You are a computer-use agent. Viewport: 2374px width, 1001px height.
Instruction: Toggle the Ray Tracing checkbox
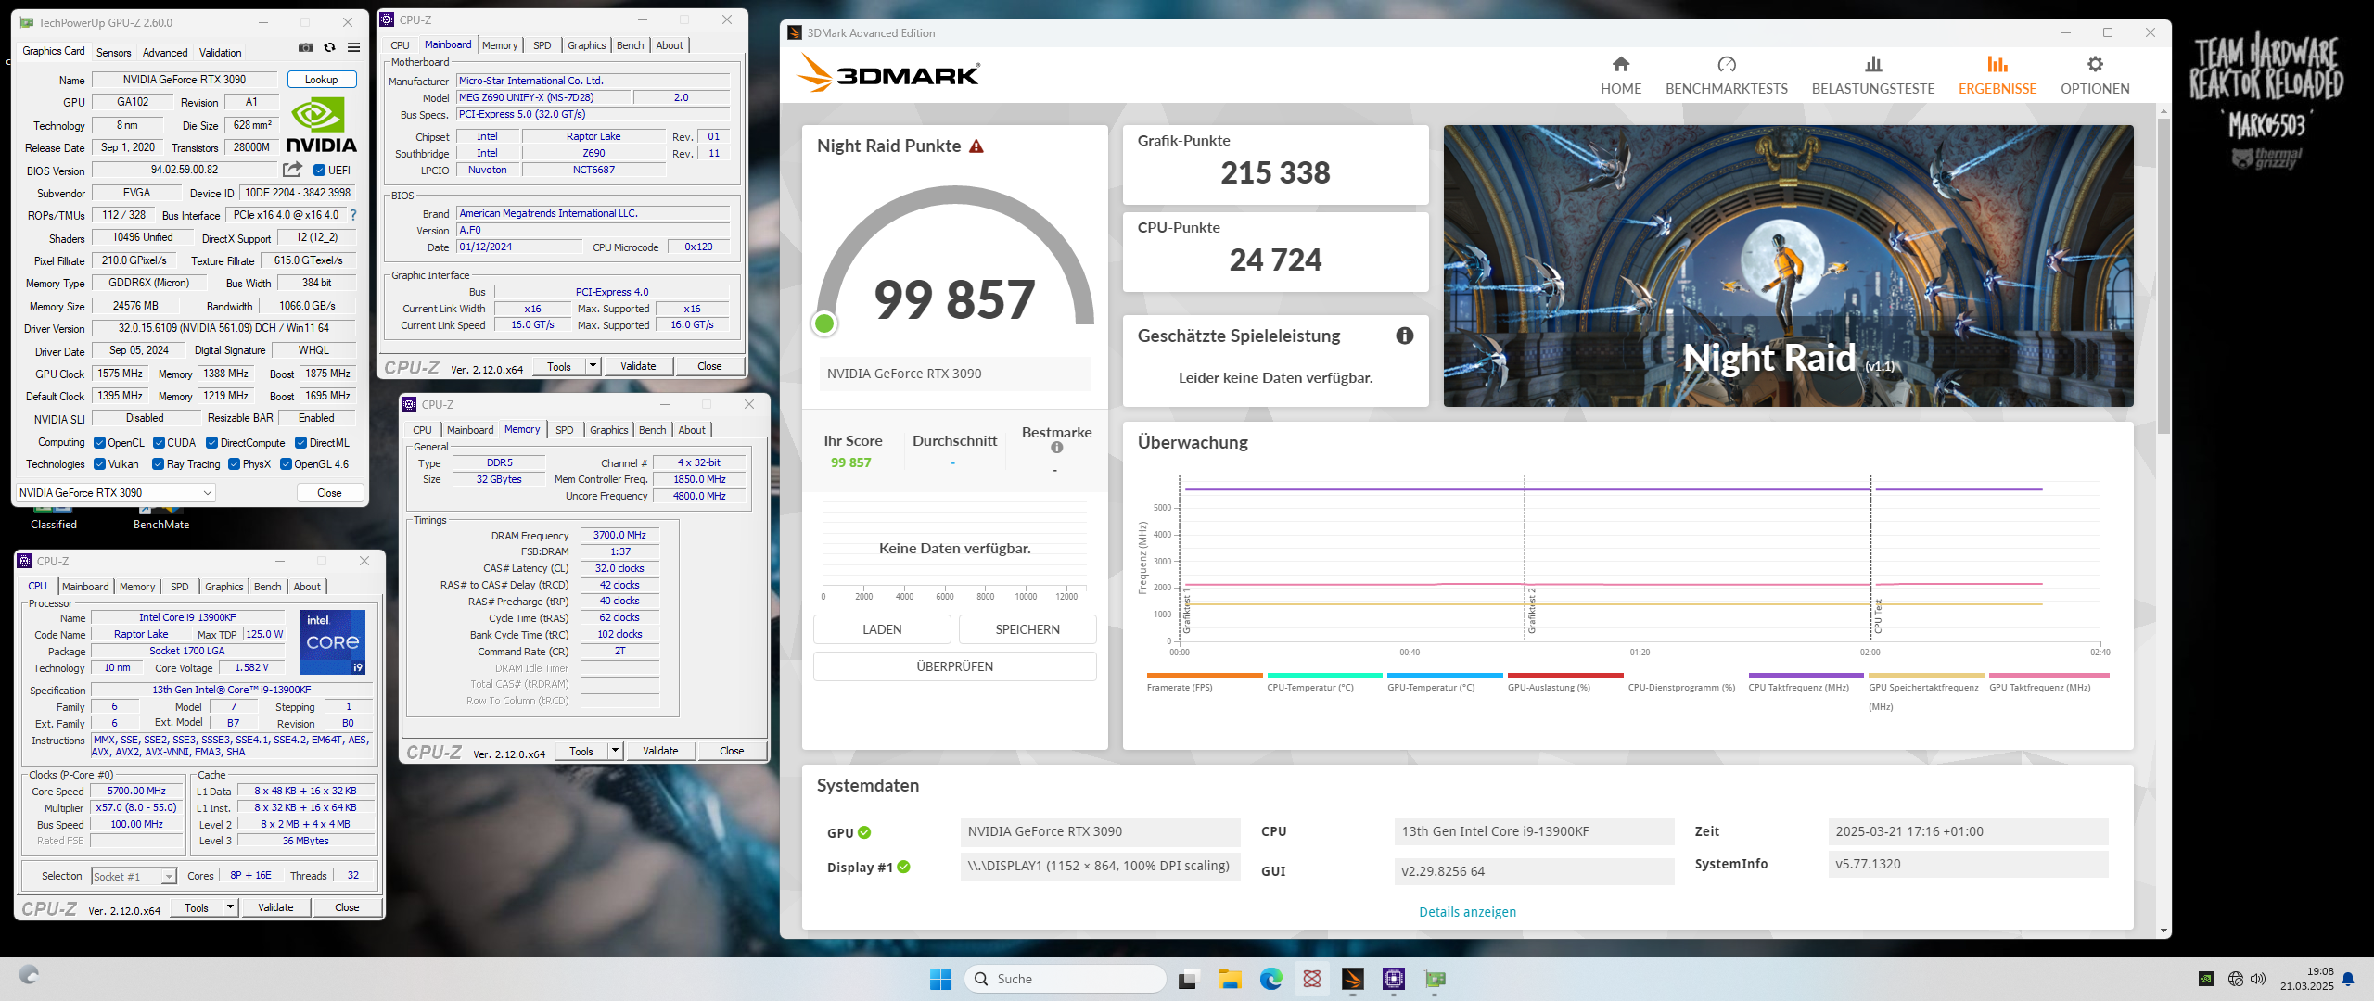tap(159, 464)
